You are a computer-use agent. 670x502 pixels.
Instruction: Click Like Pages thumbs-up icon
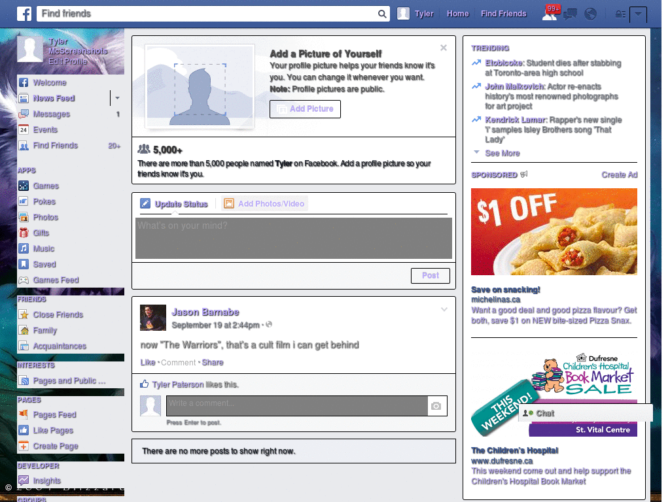(x=24, y=430)
